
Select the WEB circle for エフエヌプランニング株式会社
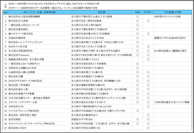(138, 111)
